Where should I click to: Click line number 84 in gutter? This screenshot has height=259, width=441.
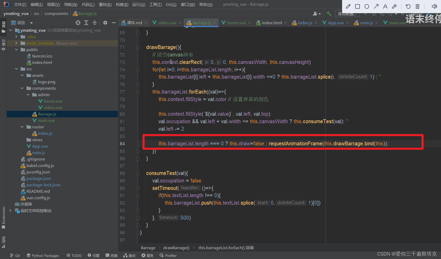click(x=122, y=144)
